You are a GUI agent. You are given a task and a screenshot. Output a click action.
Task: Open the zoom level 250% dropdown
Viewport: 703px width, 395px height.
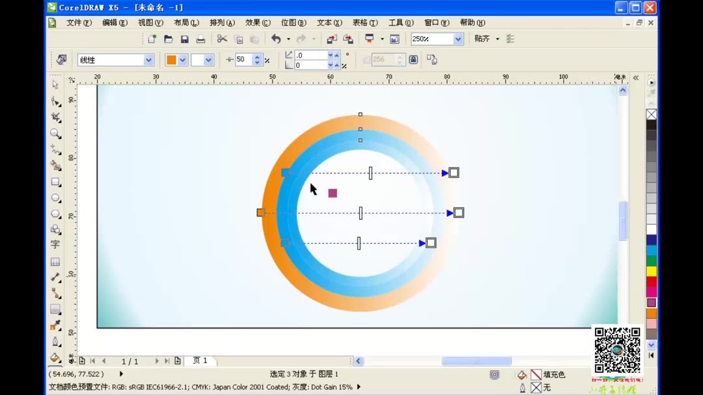click(458, 39)
